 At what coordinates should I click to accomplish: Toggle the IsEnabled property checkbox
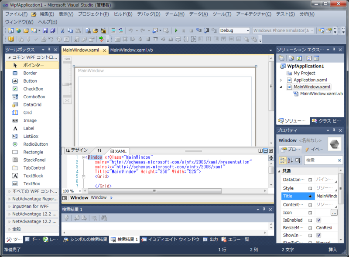click(x=319, y=220)
